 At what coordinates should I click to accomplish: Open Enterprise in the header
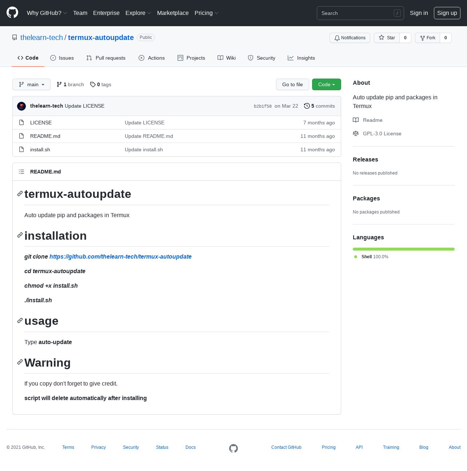click(x=106, y=13)
